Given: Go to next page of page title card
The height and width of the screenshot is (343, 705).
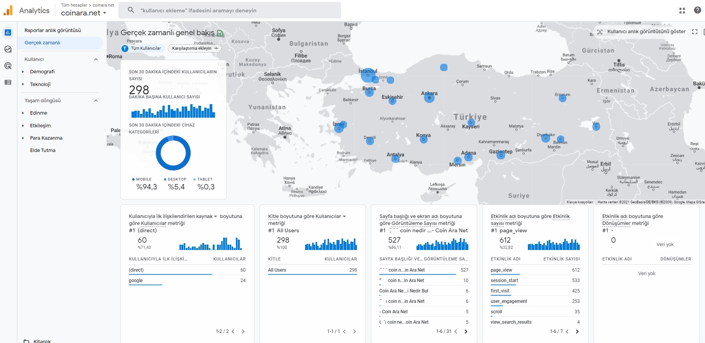Looking at the screenshot, I should [466, 331].
